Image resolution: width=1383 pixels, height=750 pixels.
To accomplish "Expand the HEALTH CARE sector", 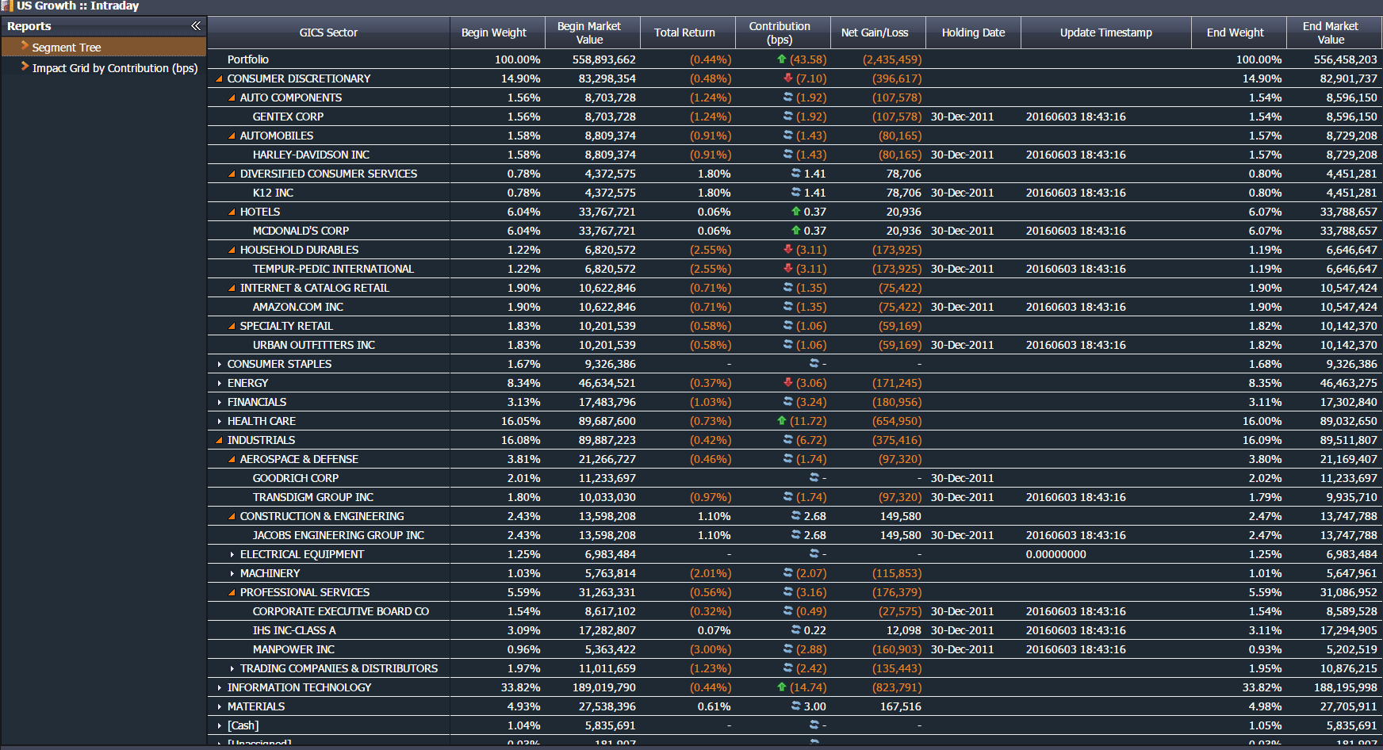I will tap(220, 422).
